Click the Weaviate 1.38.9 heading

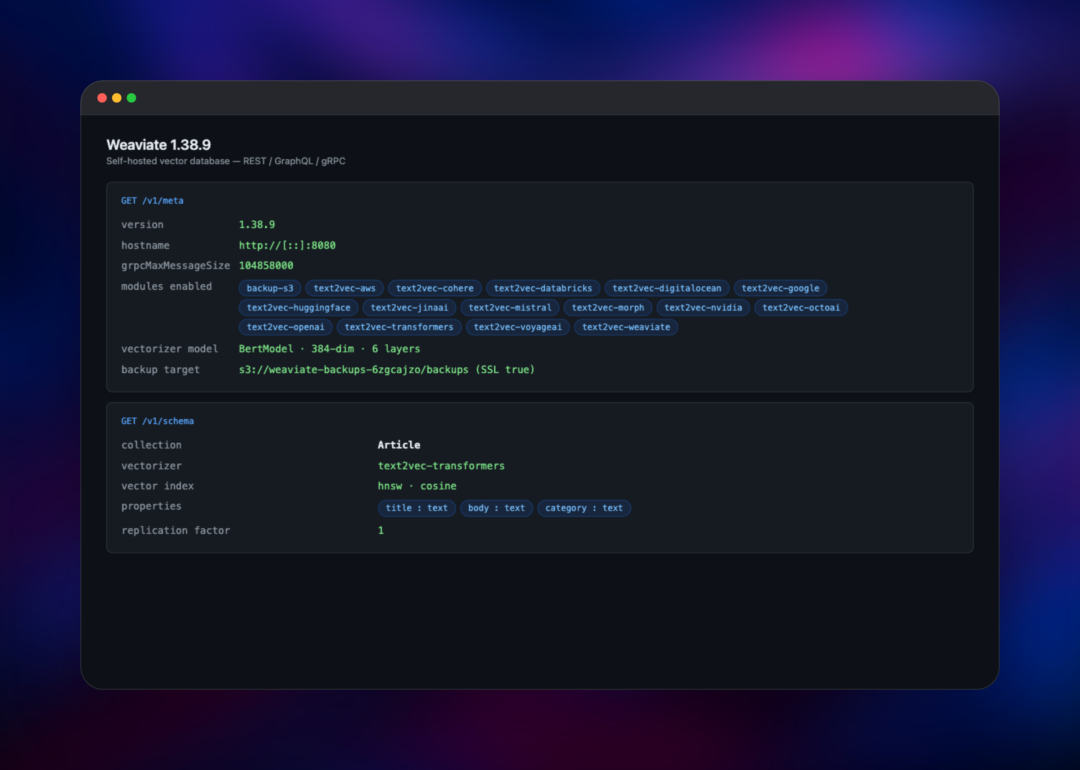pyautogui.click(x=158, y=145)
